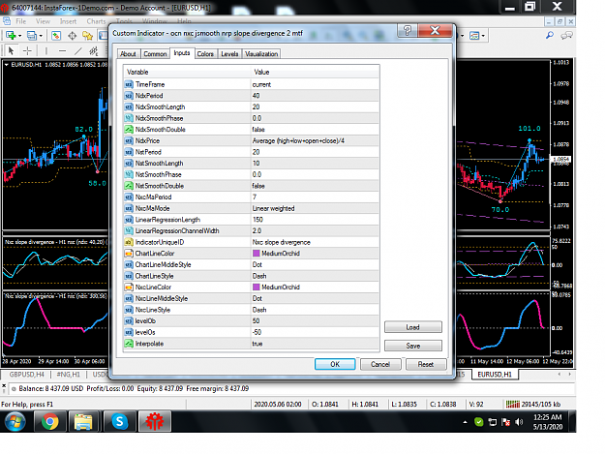Toggle Interpolate value true
Viewport: 605px width, 454px height.
point(315,344)
